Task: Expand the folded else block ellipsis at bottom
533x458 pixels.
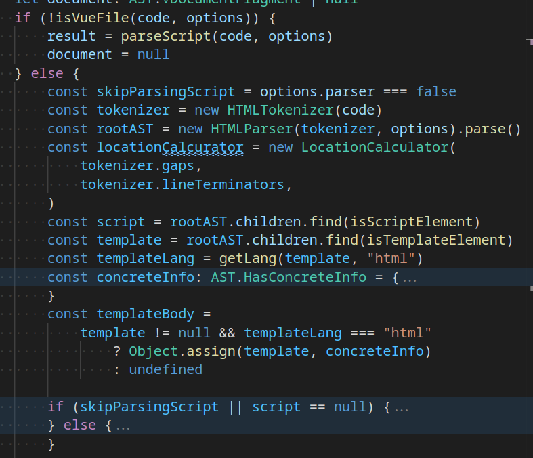Action: pyautogui.click(x=123, y=426)
